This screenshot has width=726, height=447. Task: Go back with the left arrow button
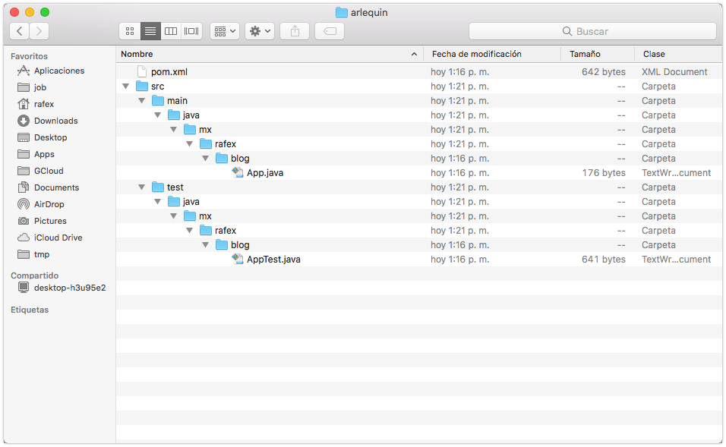[x=20, y=31]
